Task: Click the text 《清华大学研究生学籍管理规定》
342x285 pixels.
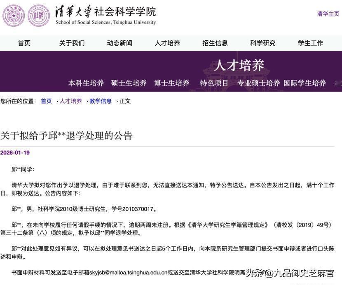Action: tap(227, 225)
